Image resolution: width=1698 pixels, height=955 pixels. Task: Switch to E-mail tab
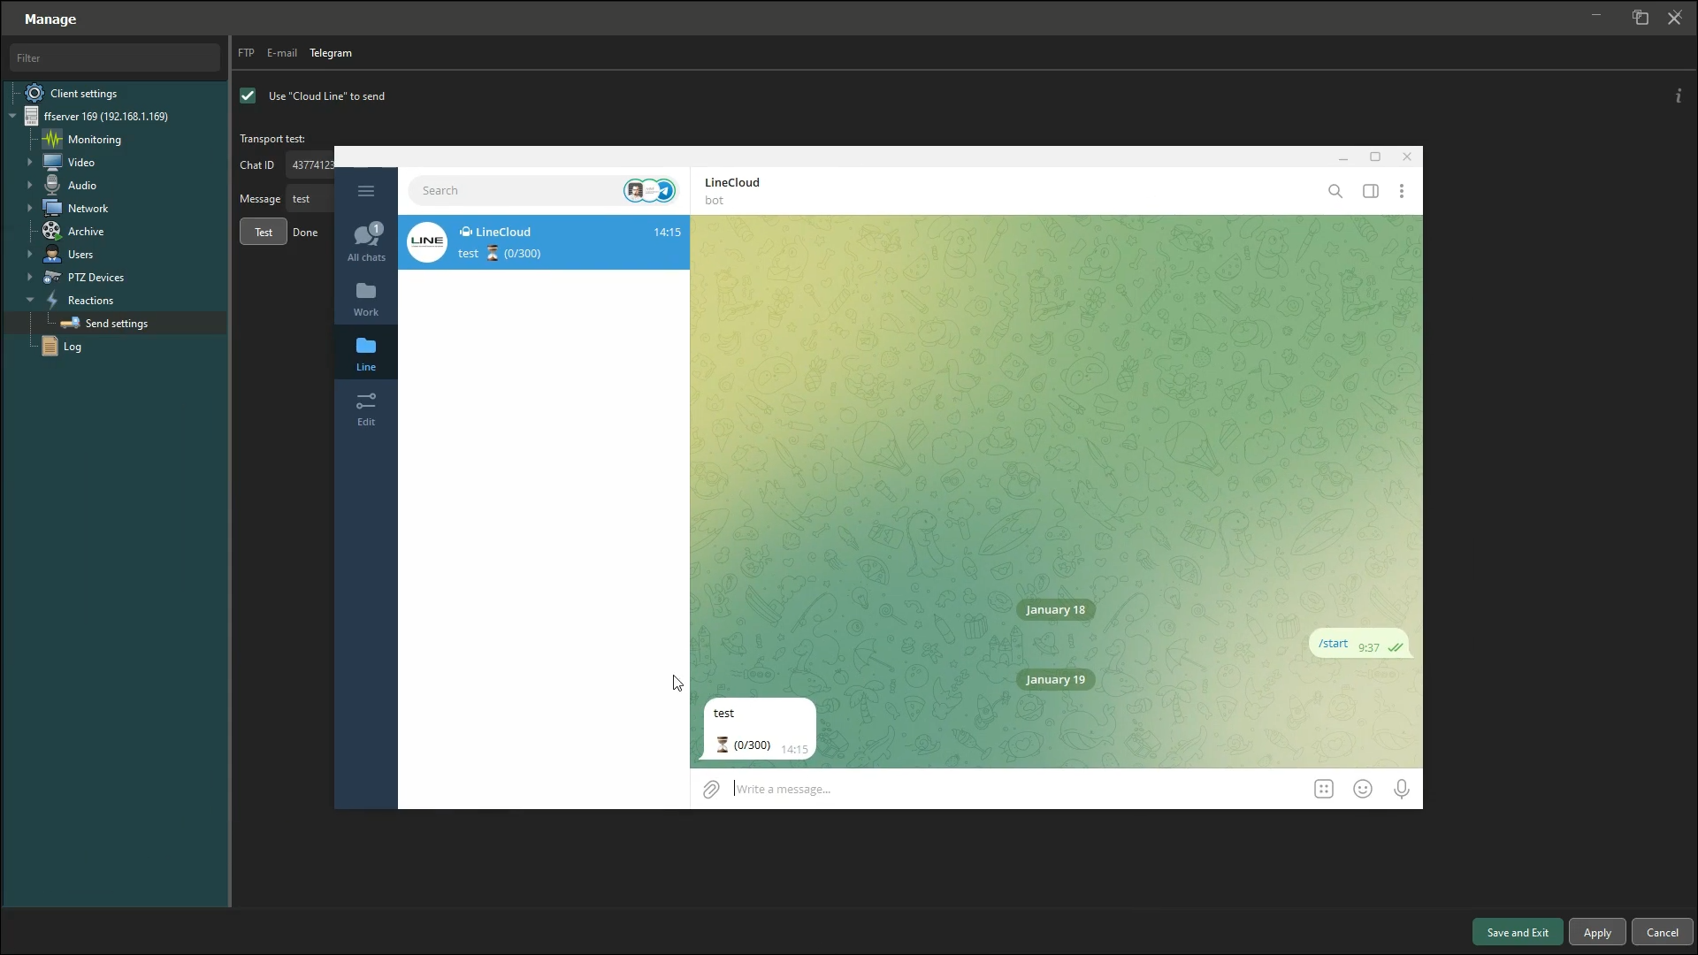coord(282,53)
